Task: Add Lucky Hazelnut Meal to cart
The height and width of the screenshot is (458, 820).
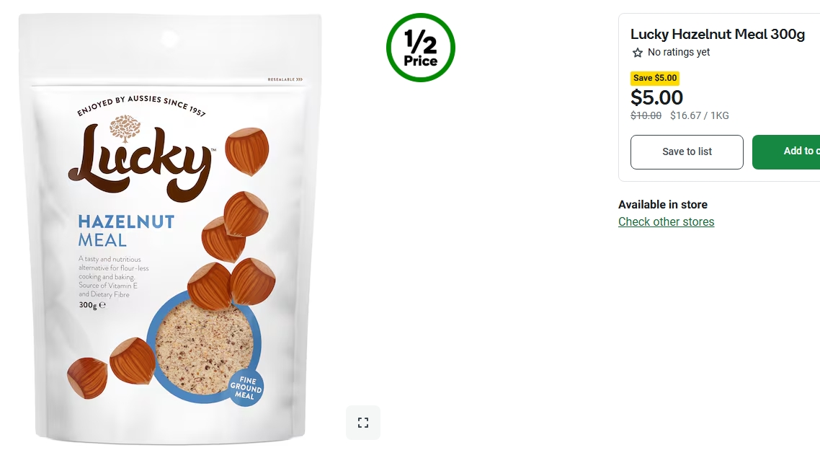Action: [786, 151]
